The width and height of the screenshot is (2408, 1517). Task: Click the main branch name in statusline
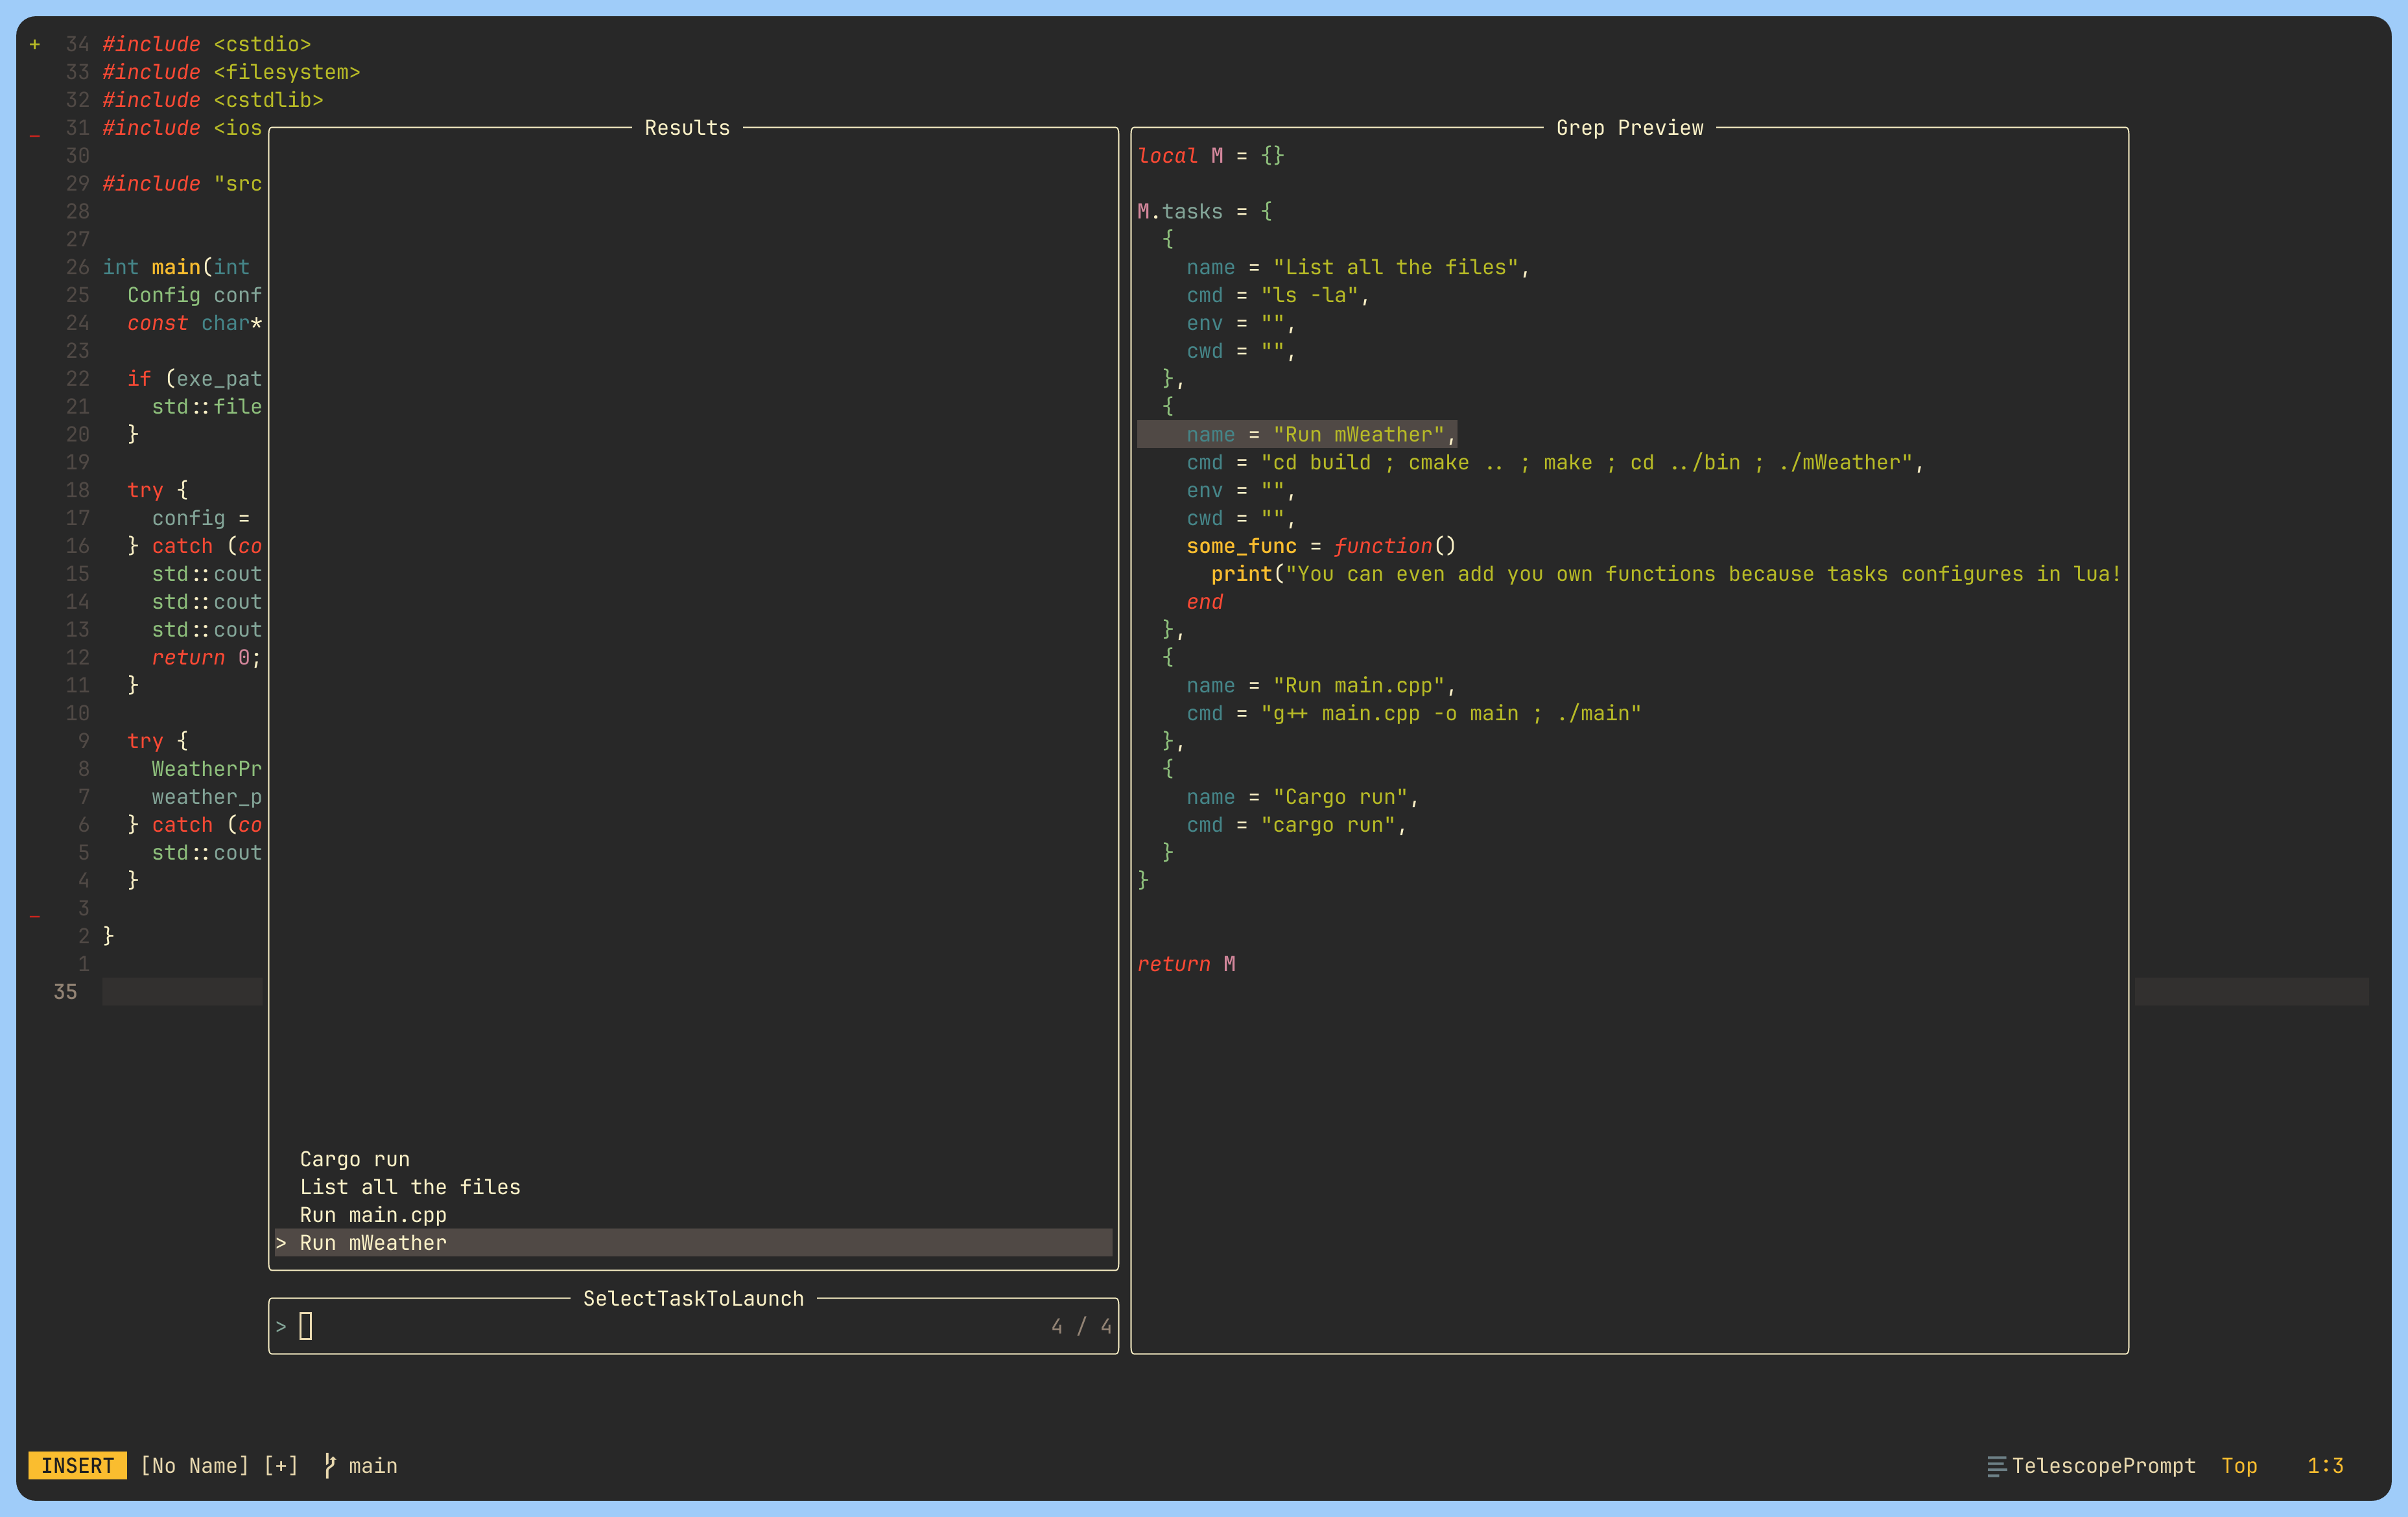[x=373, y=1465]
